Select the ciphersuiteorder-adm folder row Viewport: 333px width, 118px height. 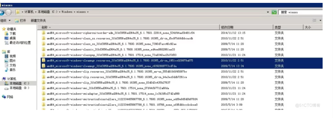(121, 33)
